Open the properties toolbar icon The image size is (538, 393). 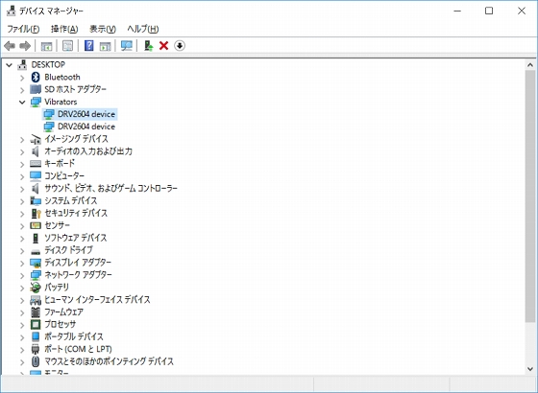coord(67,46)
